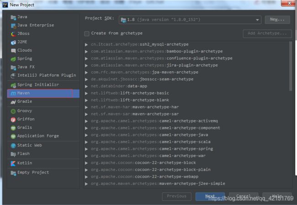This screenshot has height=205, width=297.
Task: Click the Next button
Action: click(210, 196)
